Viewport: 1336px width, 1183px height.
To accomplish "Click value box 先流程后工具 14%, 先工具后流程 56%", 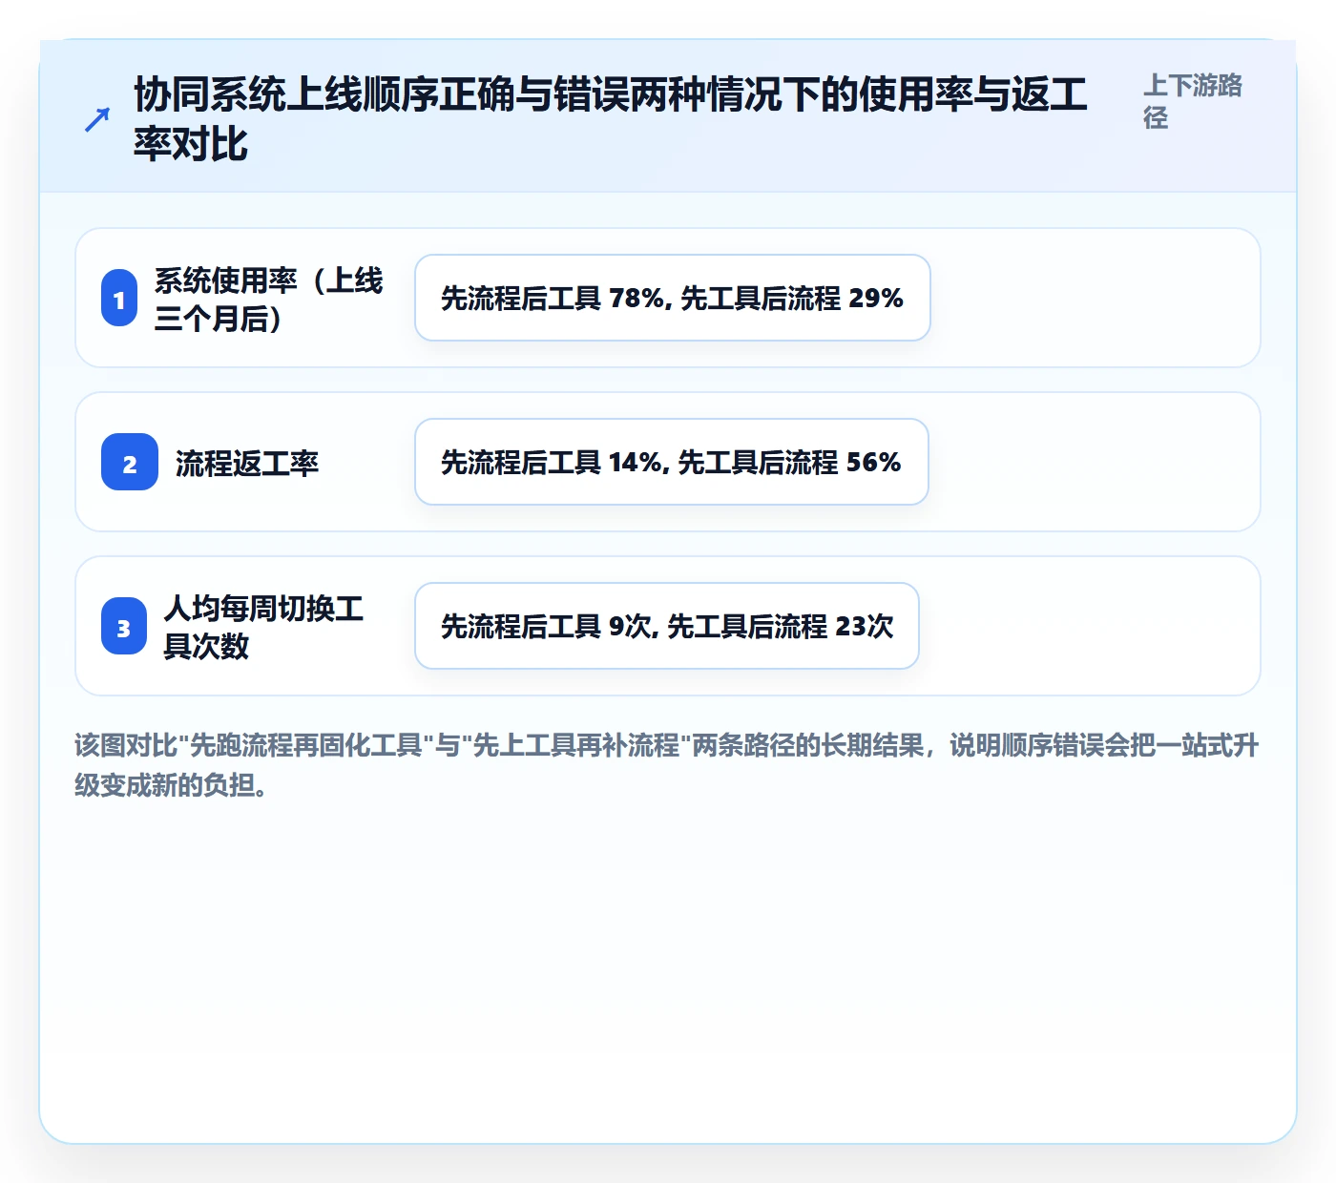I will (x=672, y=462).
